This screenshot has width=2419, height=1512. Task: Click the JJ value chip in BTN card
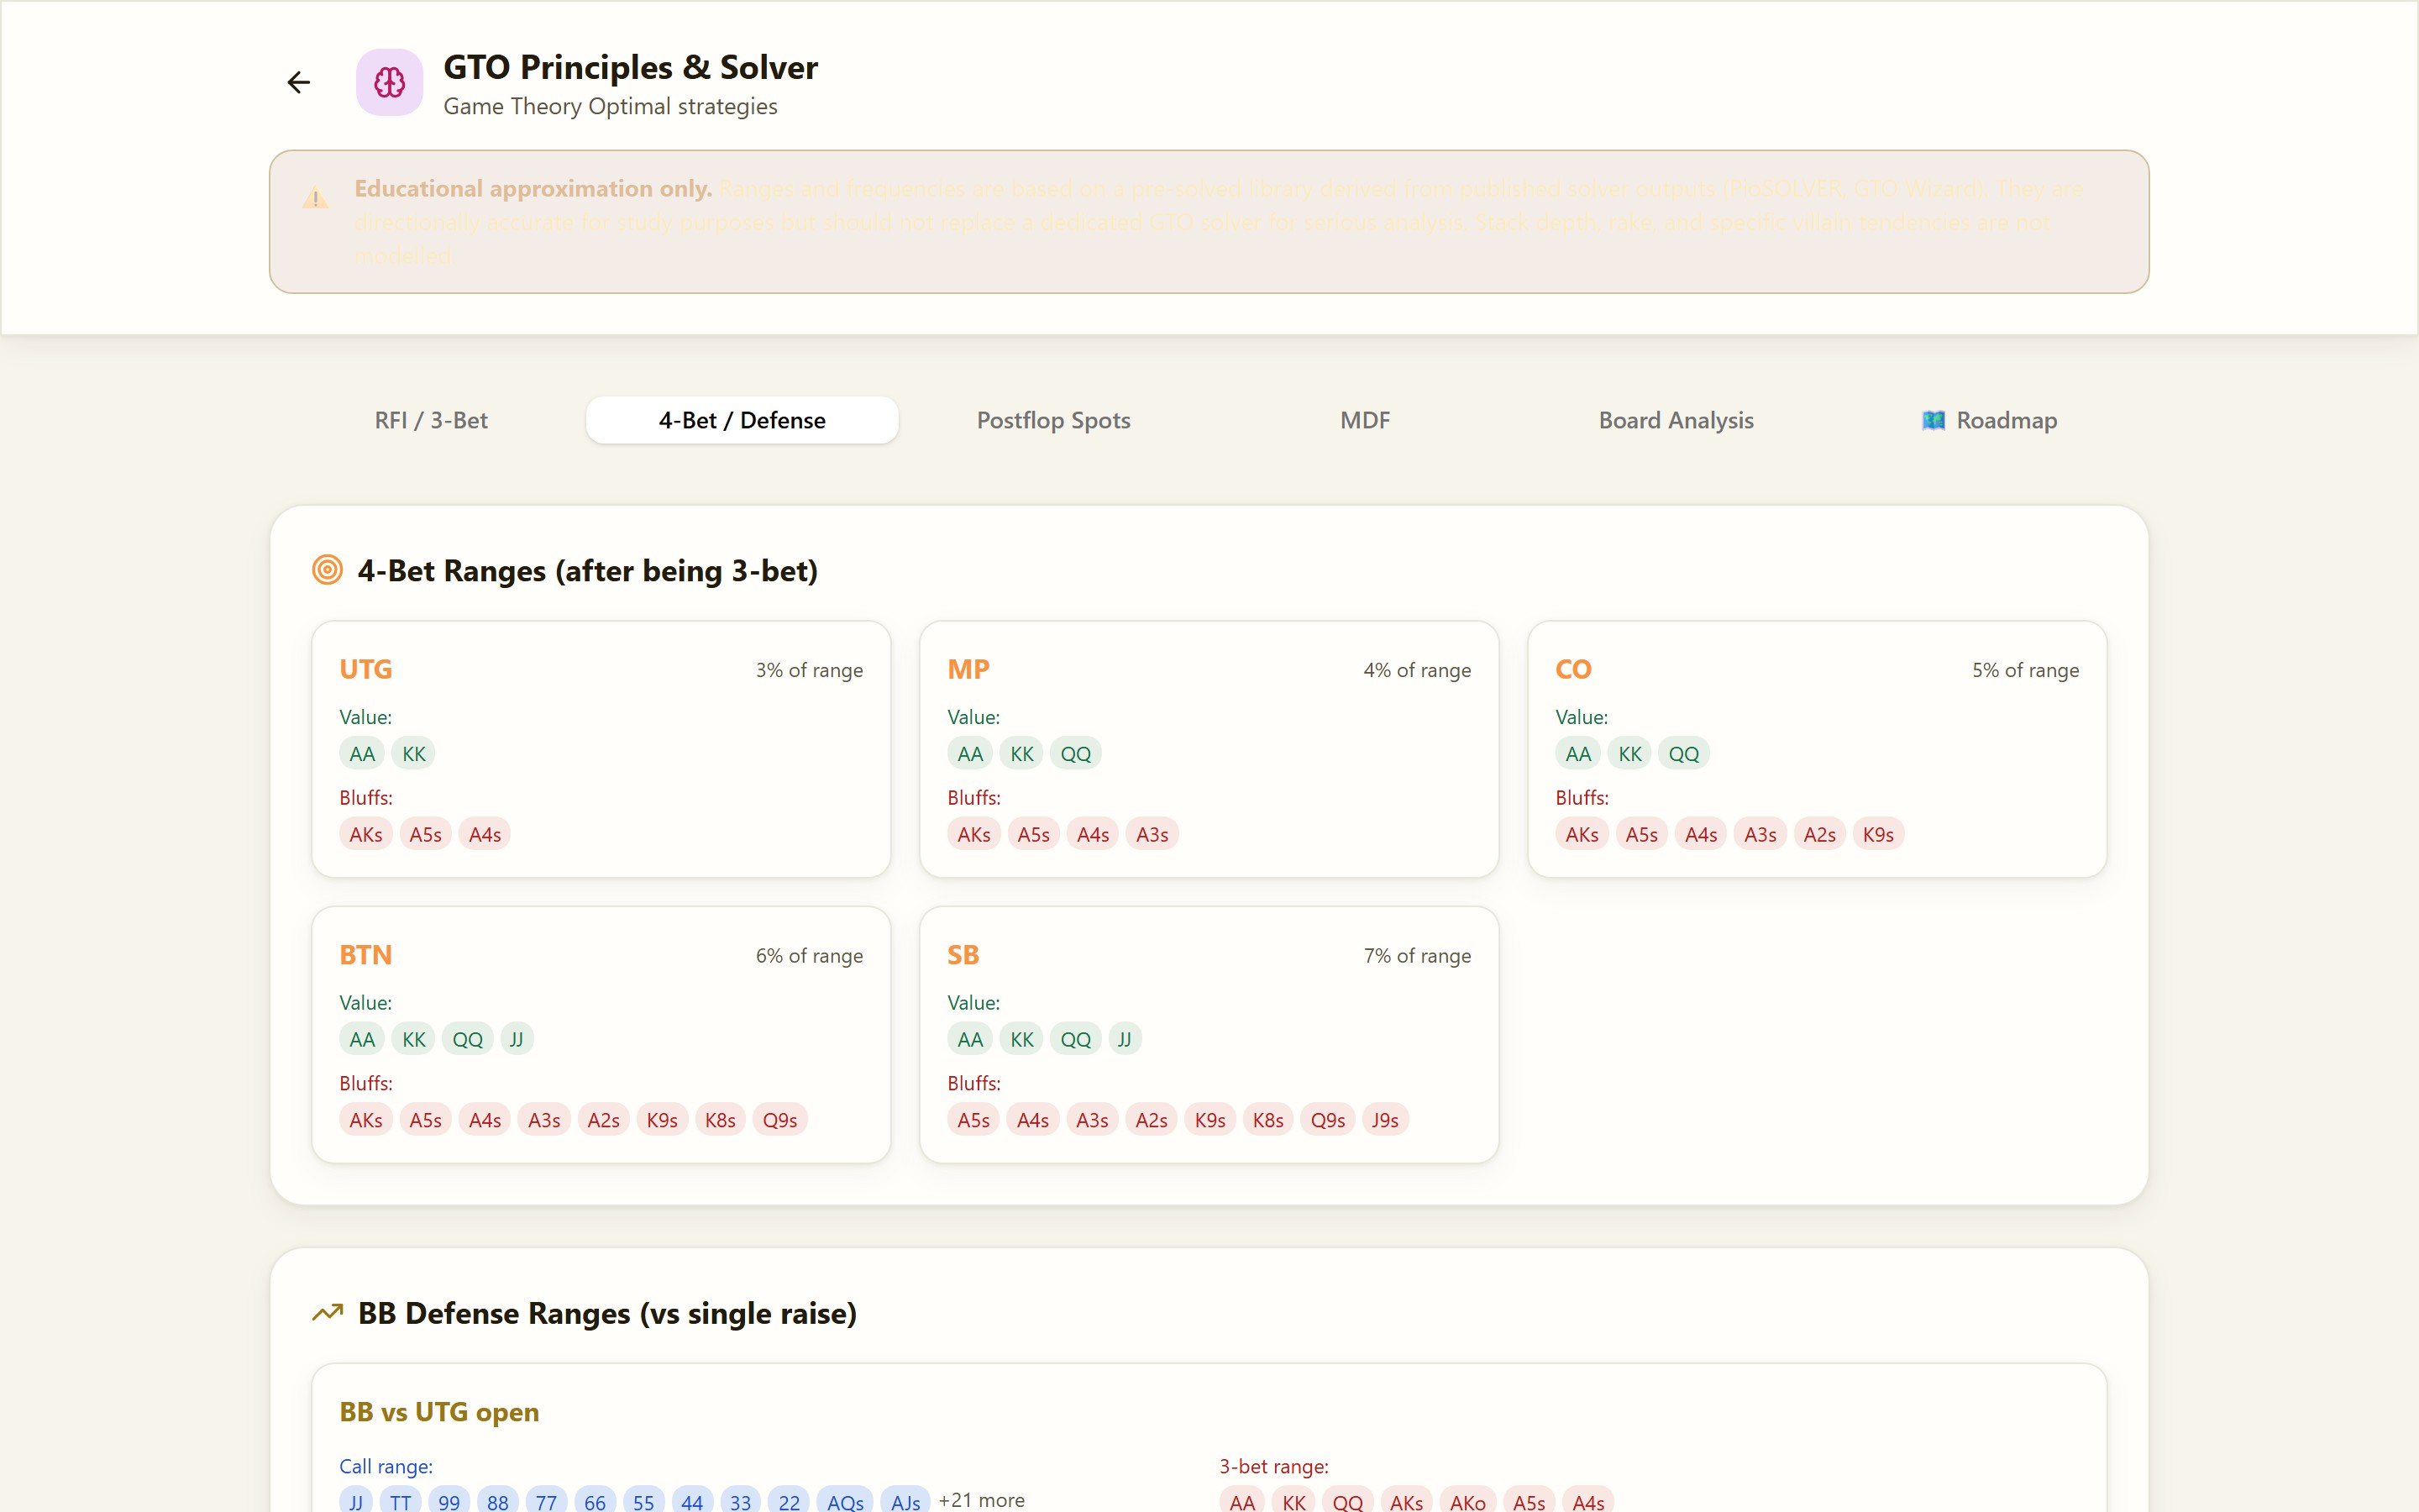pyautogui.click(x=517, y=1039)
